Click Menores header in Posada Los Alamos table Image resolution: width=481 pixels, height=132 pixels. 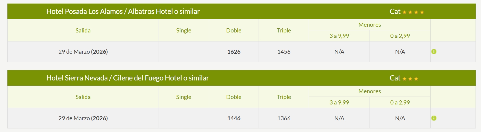370,25
